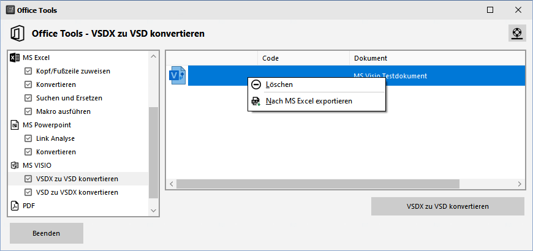Click the Code column header
Image resolution: width=533 pixels, height=251 pixels.
point(303,58)
